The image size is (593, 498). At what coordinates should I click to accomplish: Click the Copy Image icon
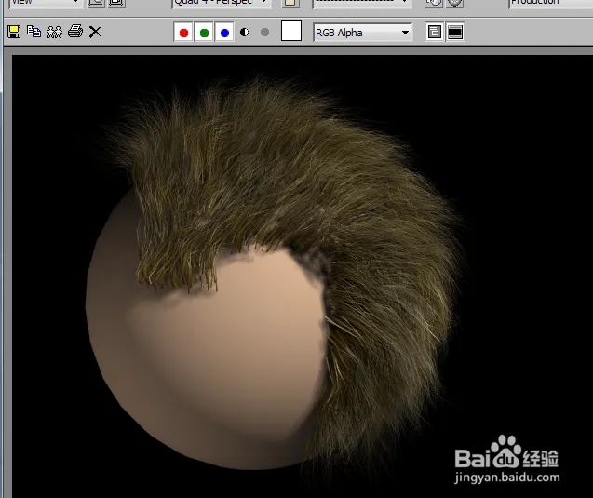click(34, 32)
